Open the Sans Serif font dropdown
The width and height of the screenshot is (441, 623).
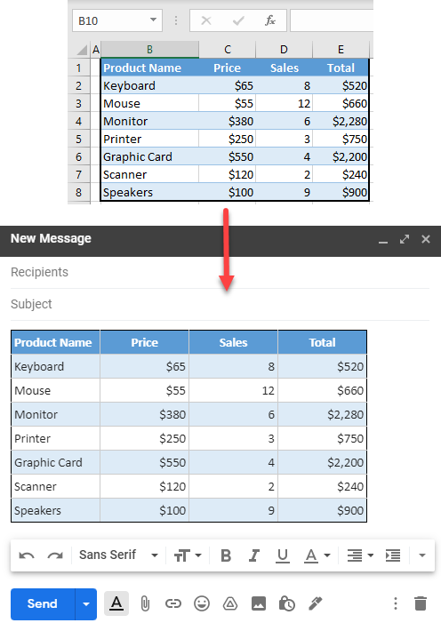tap(118, 555)
